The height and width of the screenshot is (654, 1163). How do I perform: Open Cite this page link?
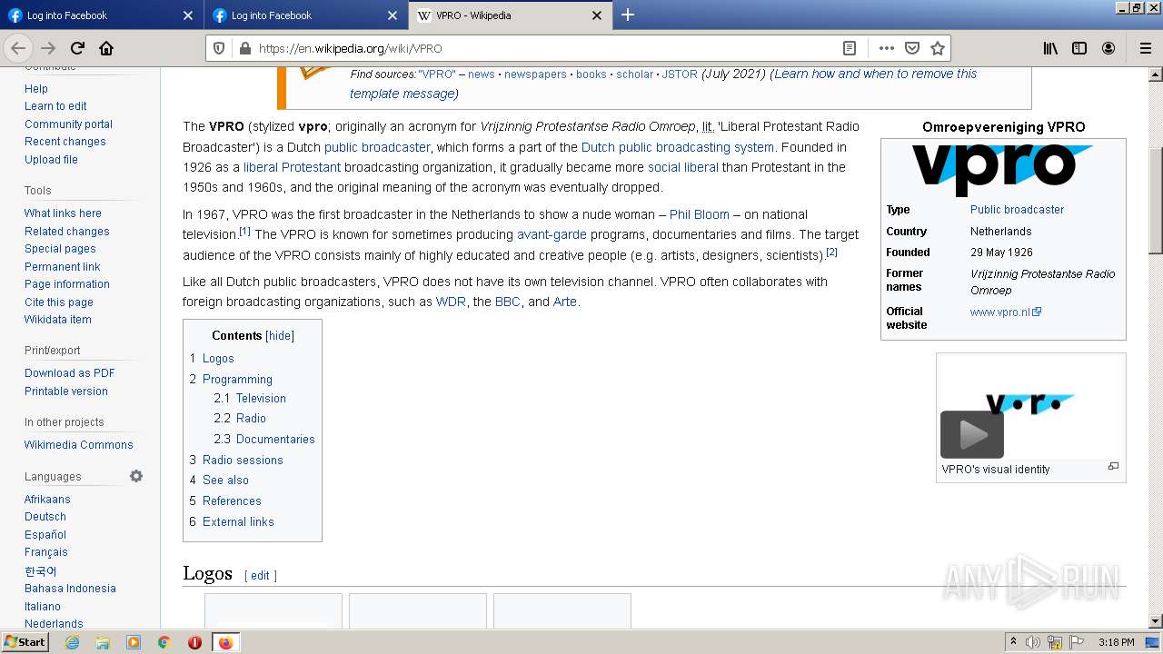coord(59,302)
